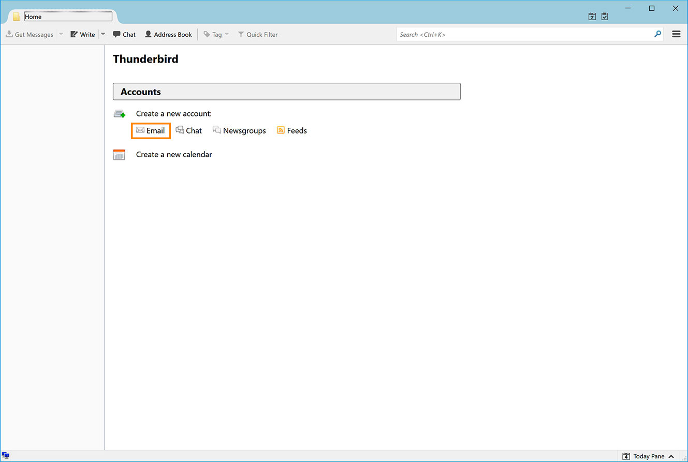Open Get Messages dropdown arrow

click(61, 35)
